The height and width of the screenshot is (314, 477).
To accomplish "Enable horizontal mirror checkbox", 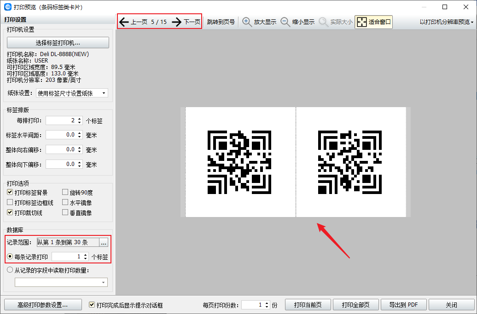I will [x=65, y=202].
